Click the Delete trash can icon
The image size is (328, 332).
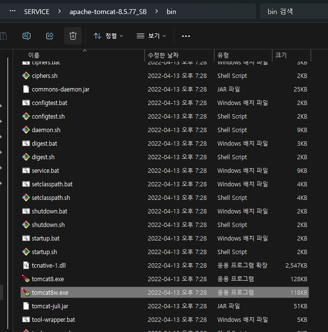click(73, 36)
